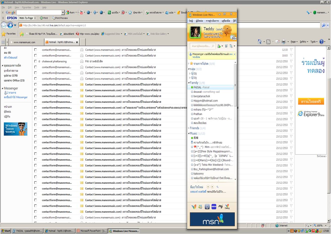Show previous What's New item in Messenger
This screenshot has height=234, width=331.
coord(208,187)
